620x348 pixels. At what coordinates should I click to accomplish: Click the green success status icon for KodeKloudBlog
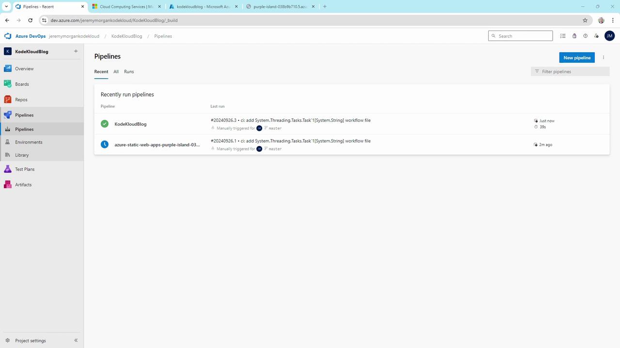pyautogui.click(x=105, y=124)
